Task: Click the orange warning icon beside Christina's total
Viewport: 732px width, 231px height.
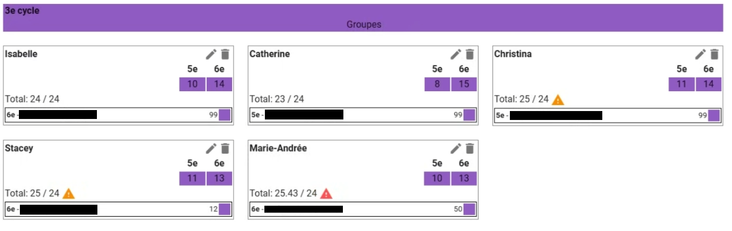Action: click(x=558, y=100)
